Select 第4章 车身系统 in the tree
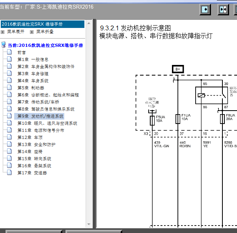The image size is (237, 233). pyautogui.click(x=33, y=81)
